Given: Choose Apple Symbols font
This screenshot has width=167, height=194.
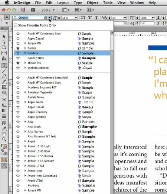Looking at the screenshot, I should tap(62, 117).
